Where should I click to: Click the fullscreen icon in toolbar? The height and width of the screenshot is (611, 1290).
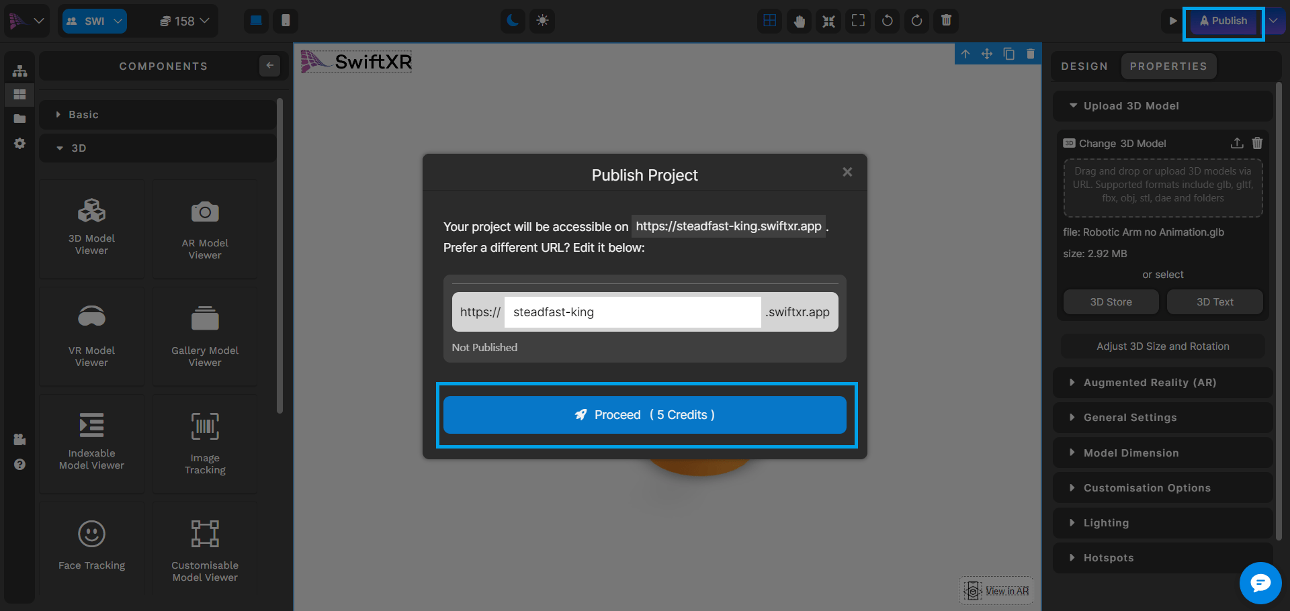point(858,21)
